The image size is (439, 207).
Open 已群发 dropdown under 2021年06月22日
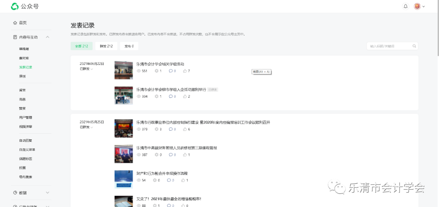86,68
